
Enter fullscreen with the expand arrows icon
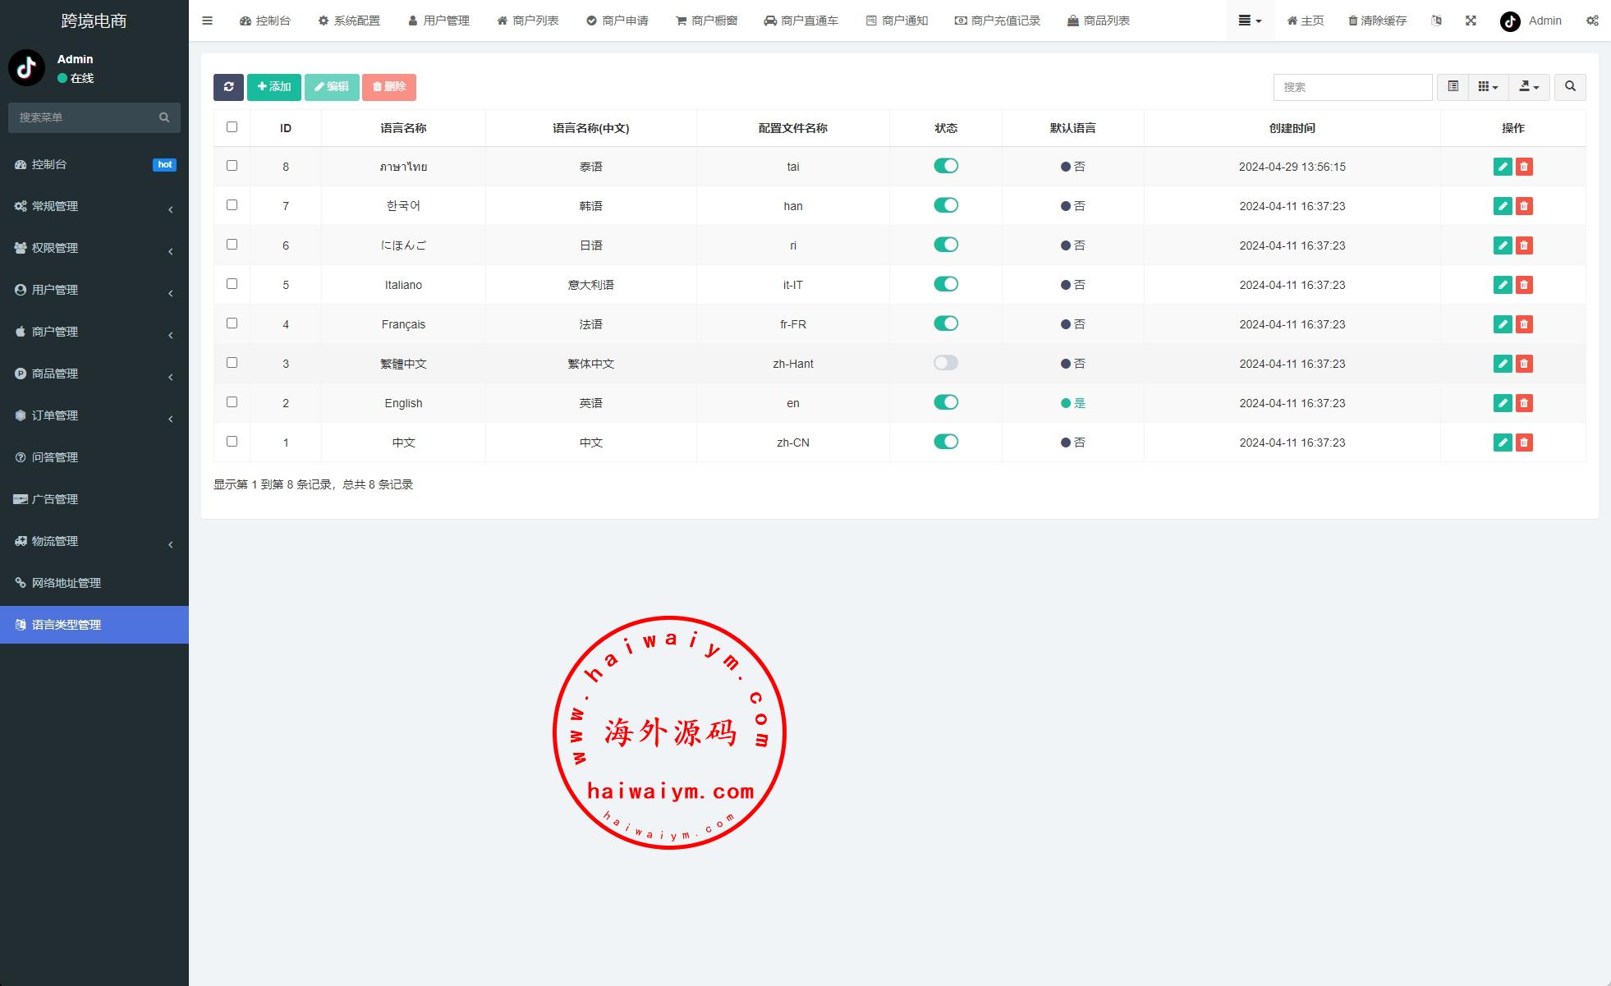coord(1471,21)
